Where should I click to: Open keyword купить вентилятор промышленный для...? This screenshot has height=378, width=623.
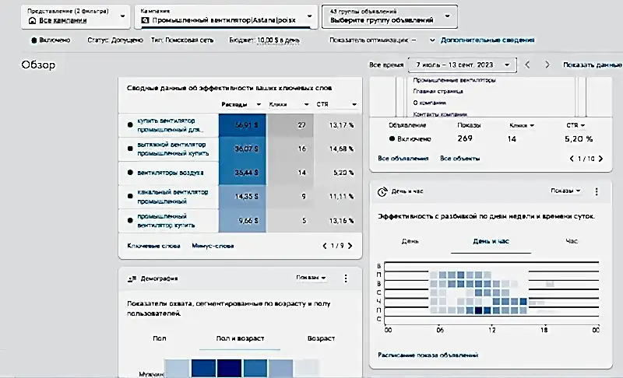coord(171,125)
